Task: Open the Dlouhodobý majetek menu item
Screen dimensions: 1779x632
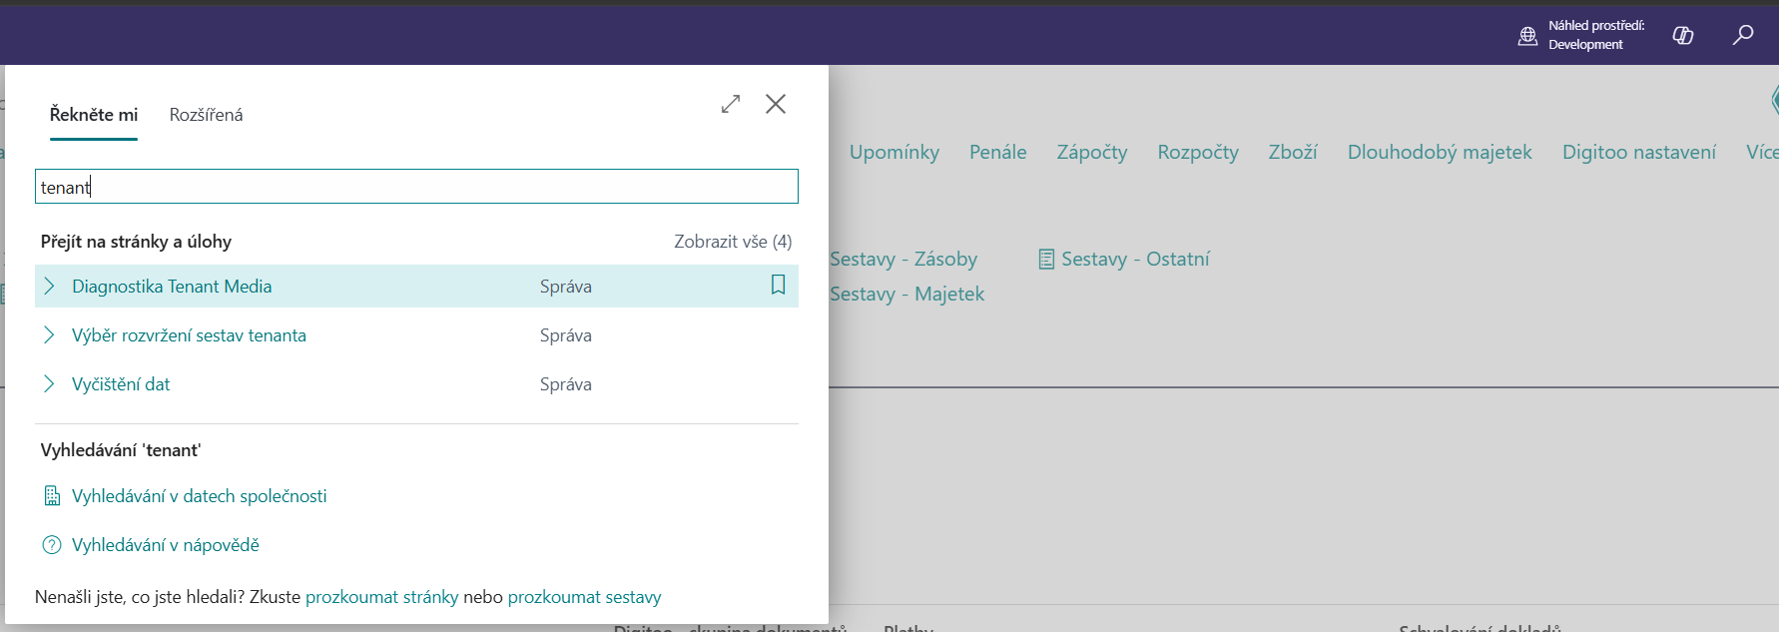Action: coord(1440,152)
